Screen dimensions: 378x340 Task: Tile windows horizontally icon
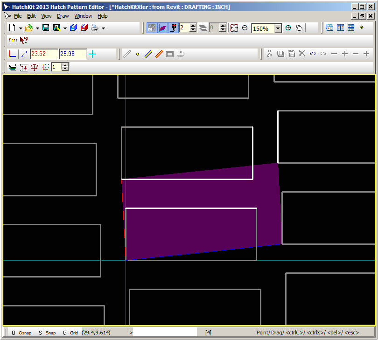(351, 28)
